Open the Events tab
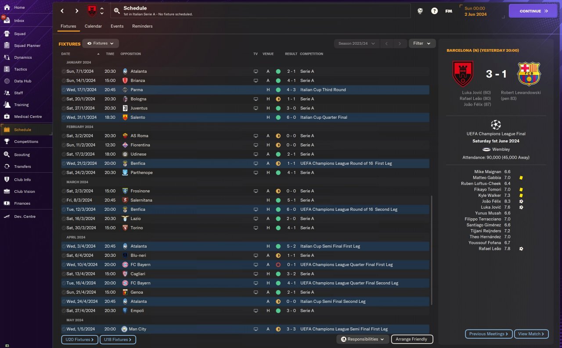This screenshot has width=562, height=348. coord(117,26)
